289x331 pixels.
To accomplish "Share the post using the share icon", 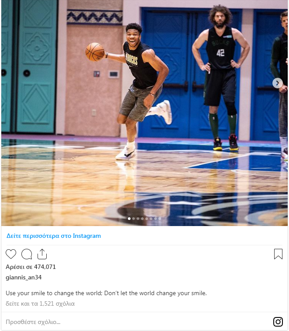I will [42, 254].
